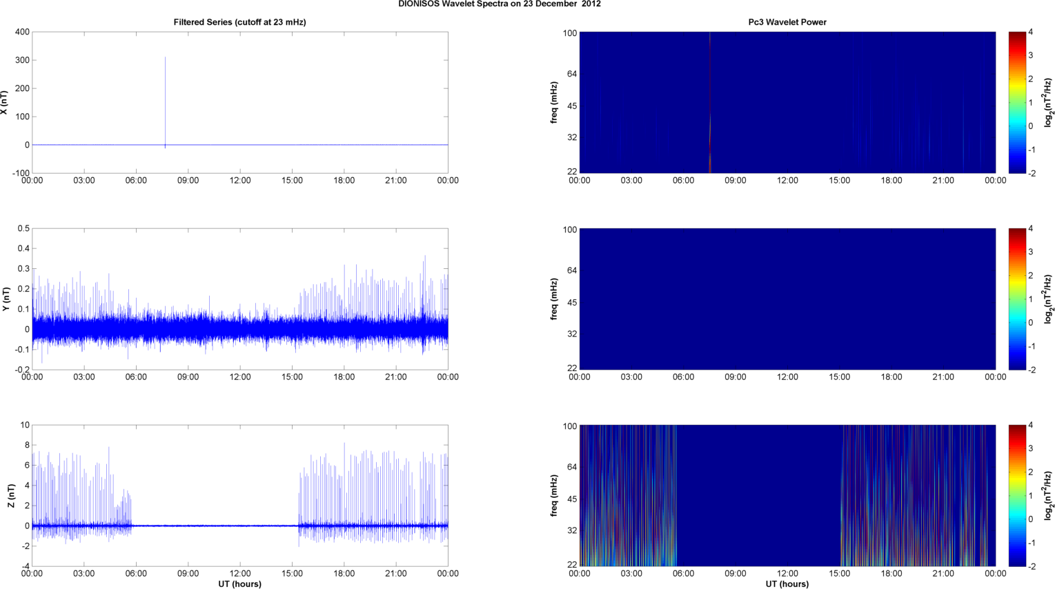Click the bottom spectrogram colorbar
1055x589 pixels.
(1017, 496)
